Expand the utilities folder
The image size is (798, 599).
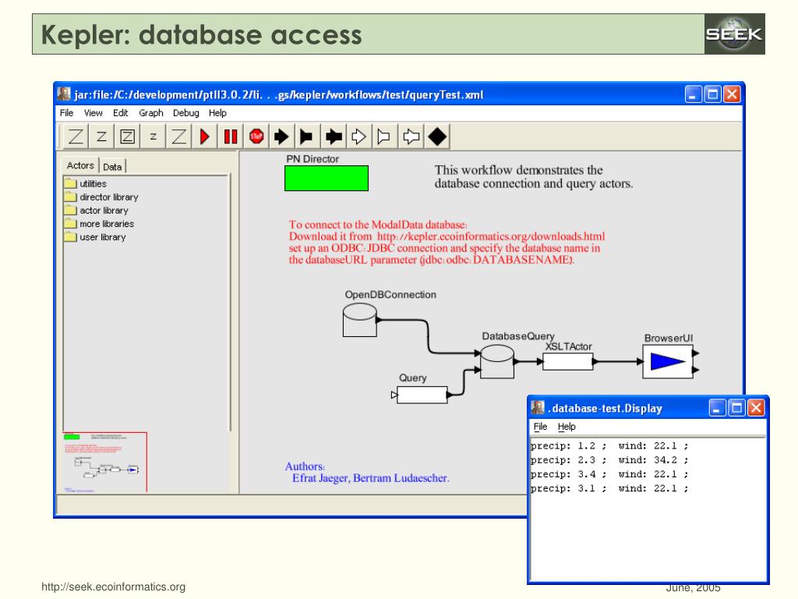coord(86,184)
